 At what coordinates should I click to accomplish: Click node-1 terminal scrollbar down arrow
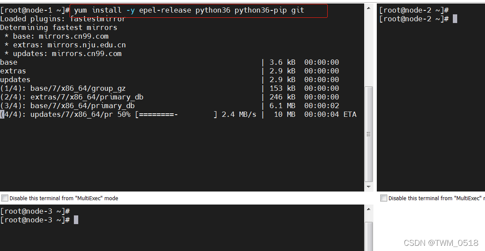tap(369, 187)
